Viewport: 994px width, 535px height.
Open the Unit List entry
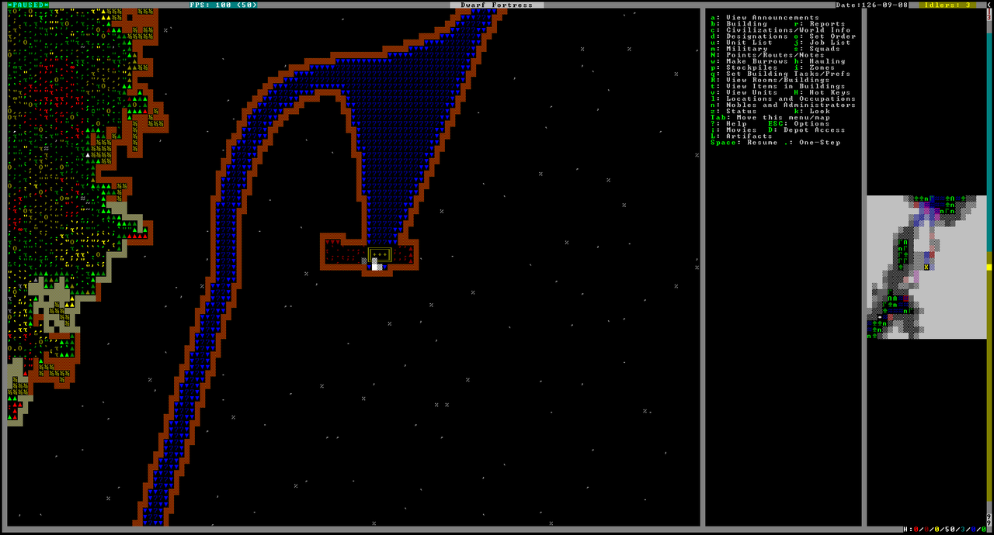(742, 43)
